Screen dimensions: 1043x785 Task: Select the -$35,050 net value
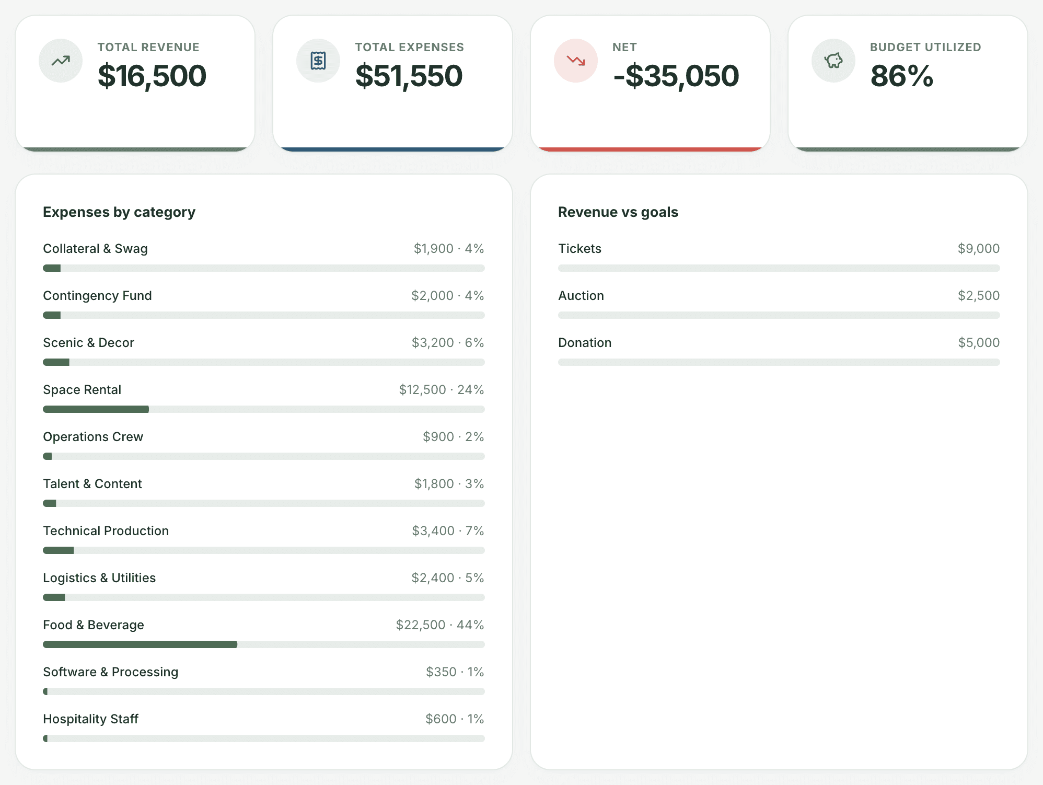[676, 76]
